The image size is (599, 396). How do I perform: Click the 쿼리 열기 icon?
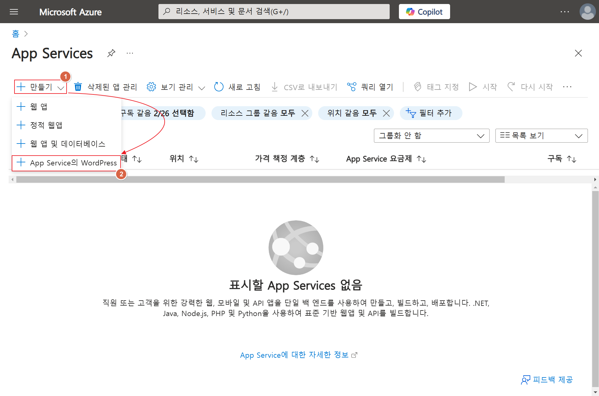(x=351, y=87)
